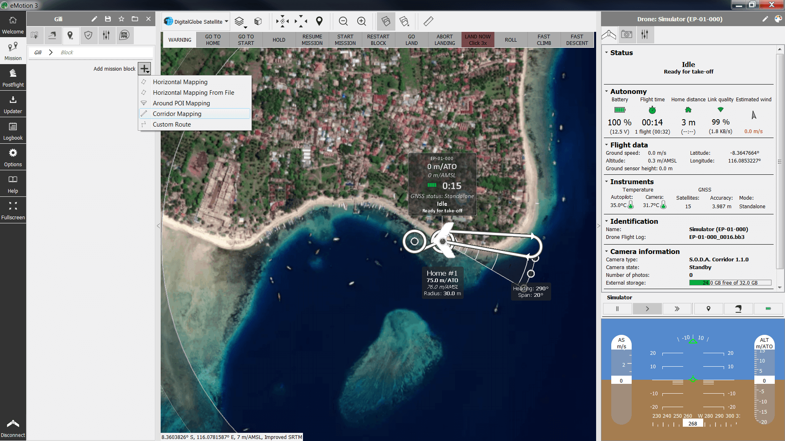Set simulator to fast-forward speed
The width and height of the screenshot is (785, 441).
677,309
